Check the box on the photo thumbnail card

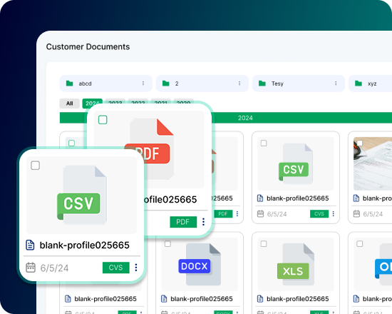(x=360, y=143)
